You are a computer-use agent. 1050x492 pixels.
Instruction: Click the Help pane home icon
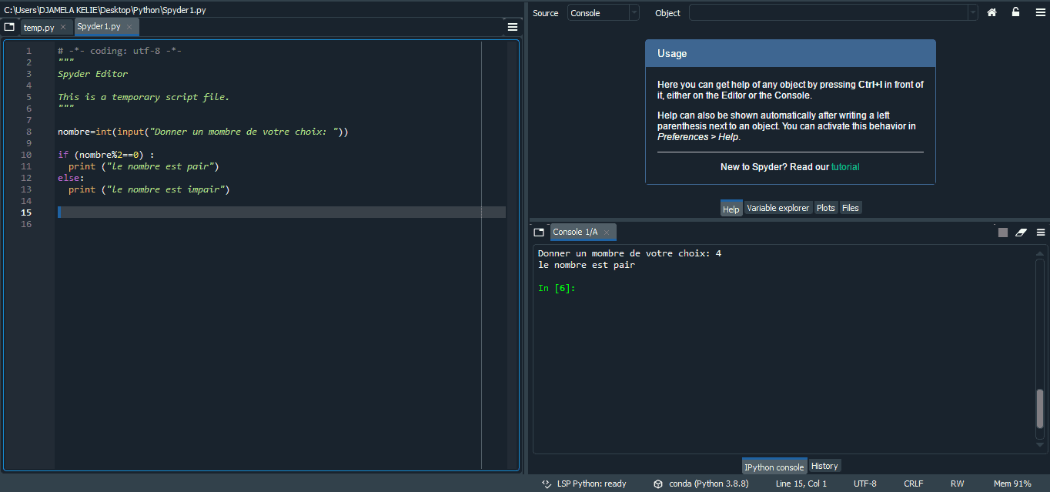[992, 12]
